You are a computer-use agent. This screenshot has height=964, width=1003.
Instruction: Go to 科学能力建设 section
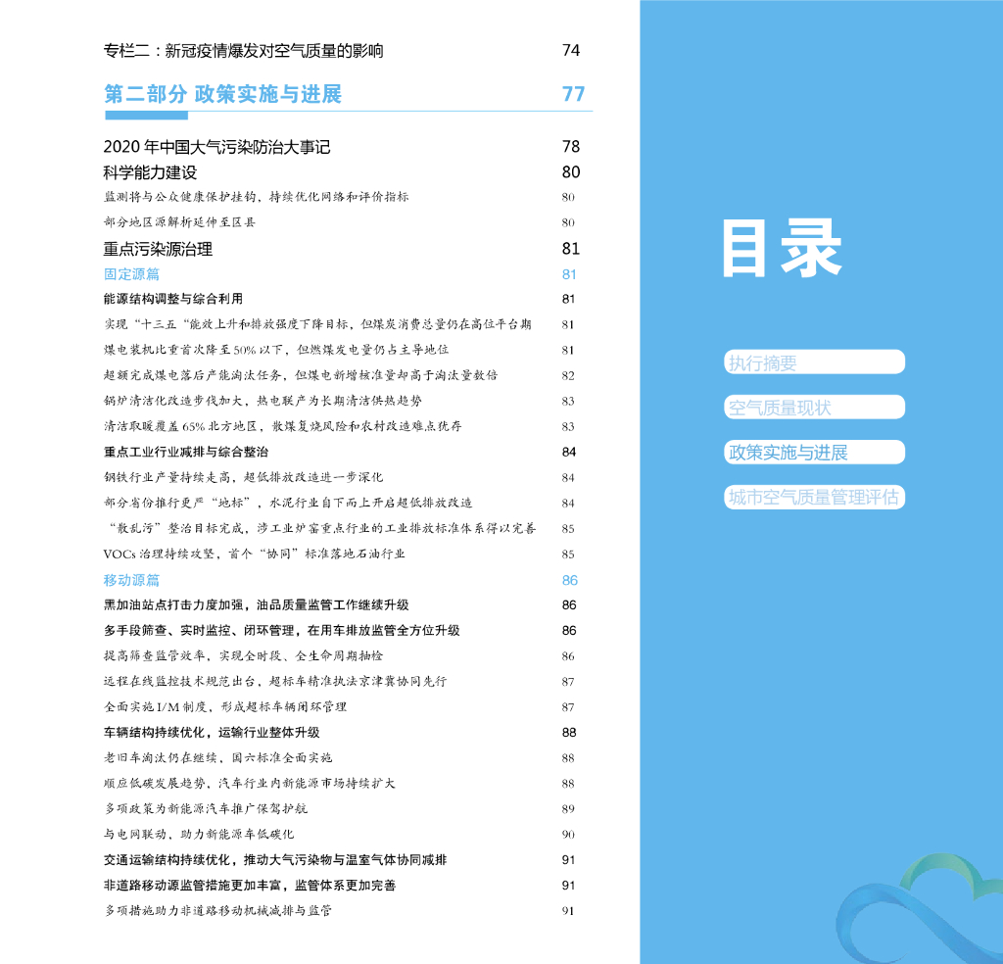click(150, 172)
